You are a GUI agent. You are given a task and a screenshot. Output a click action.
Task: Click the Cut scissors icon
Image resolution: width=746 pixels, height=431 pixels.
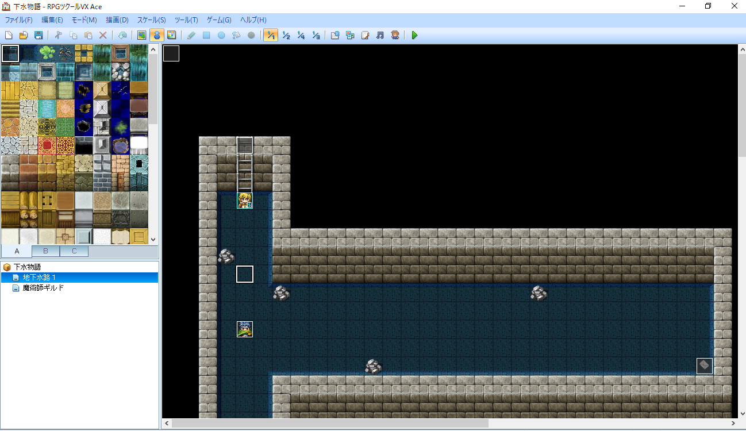tap(58, 36)
